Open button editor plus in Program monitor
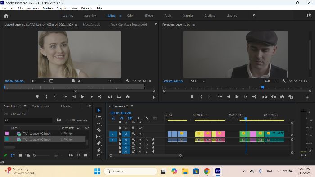 point(307,97)
